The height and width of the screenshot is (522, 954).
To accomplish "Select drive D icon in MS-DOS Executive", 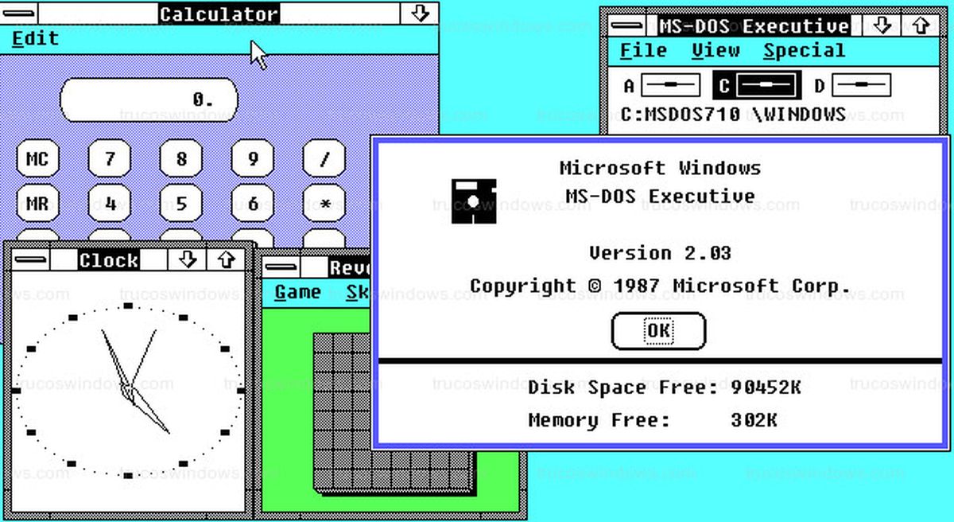I will [x=861, y=85].
